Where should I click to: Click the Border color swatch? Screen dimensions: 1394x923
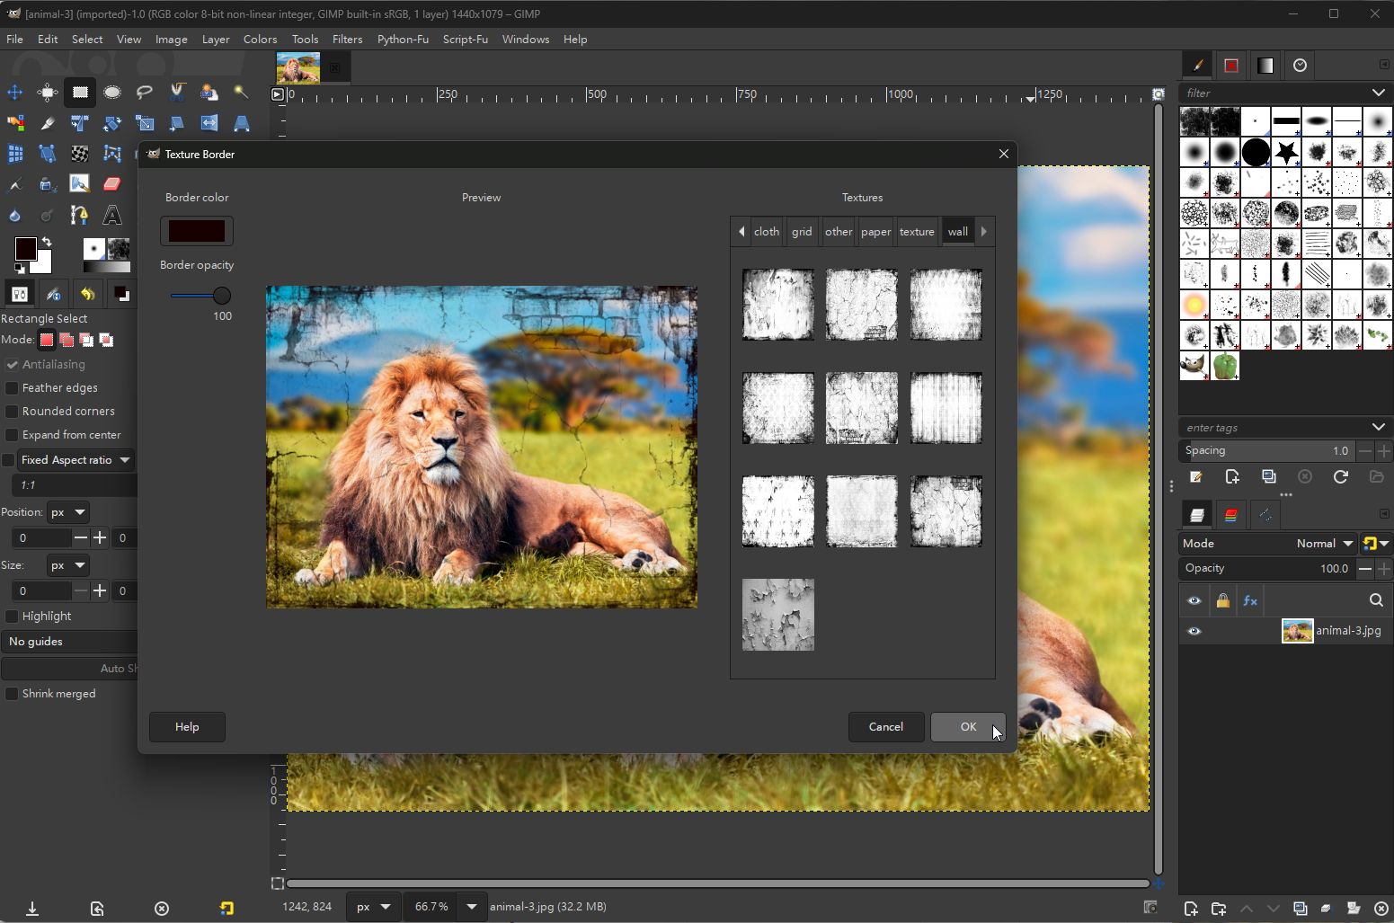click(x=197, y=231)
